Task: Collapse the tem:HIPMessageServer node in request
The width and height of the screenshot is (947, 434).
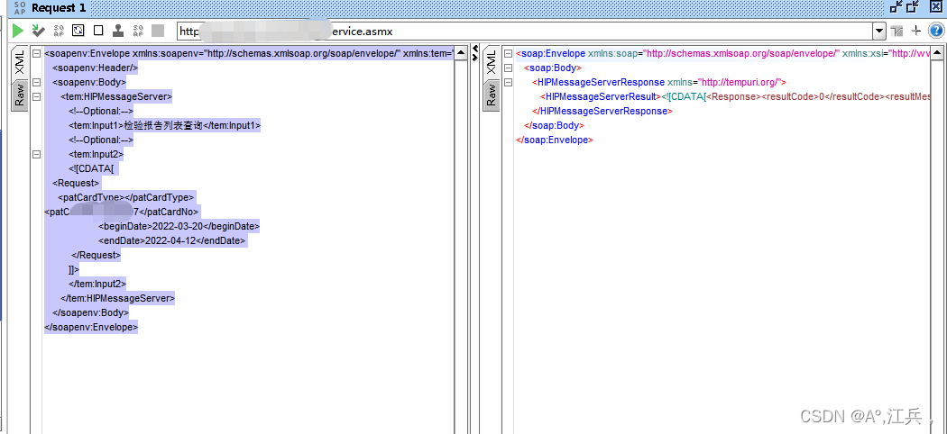Action: [x=37, y=96]
